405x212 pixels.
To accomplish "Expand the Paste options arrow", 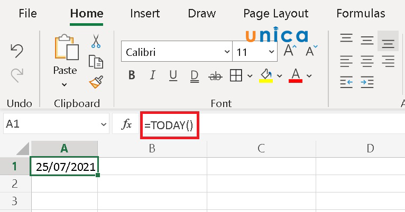I will click(x=65, y=84).
